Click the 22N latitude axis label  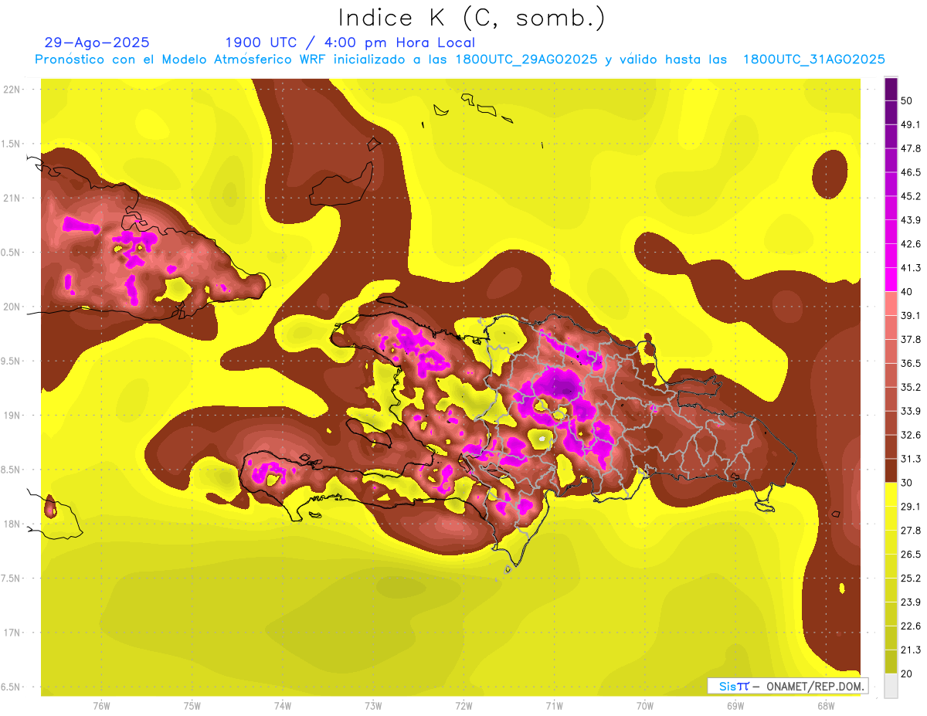(12, 90)
